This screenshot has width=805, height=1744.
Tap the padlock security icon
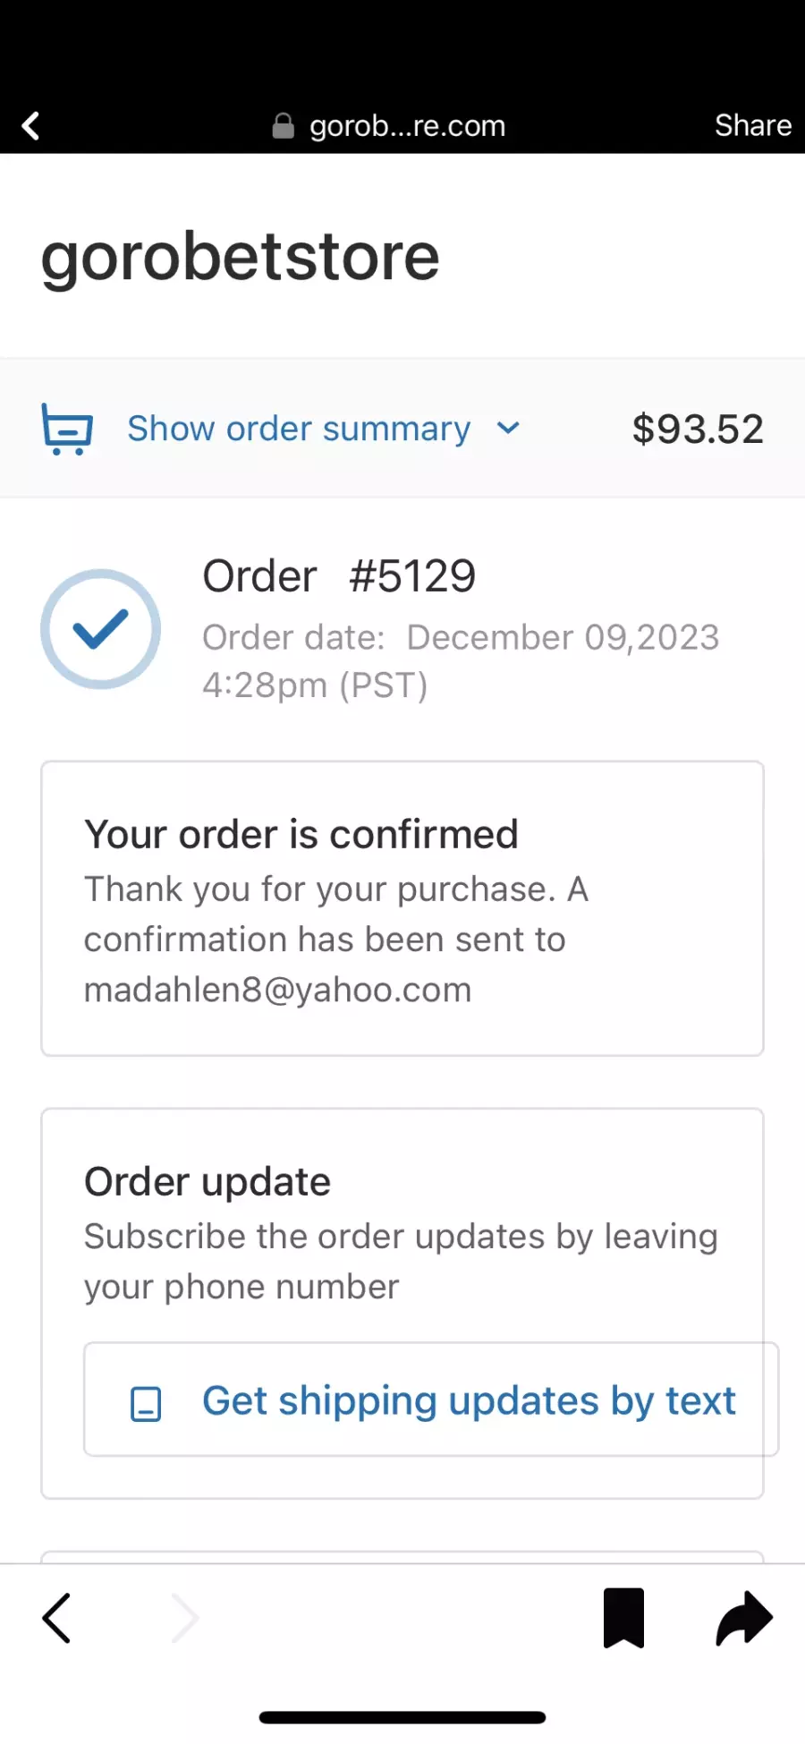[284, 126]
